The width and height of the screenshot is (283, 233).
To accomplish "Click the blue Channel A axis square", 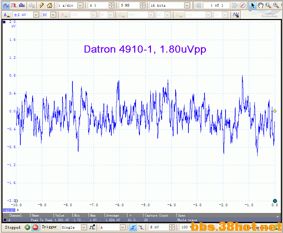I will (4, 22).
